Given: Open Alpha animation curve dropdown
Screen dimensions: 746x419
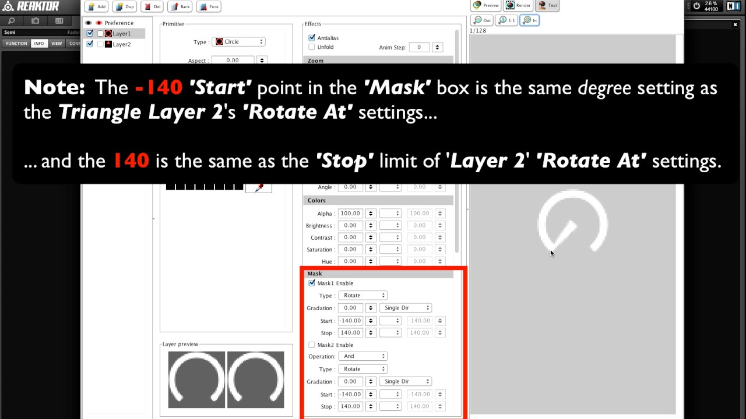Looking at the screenshot, I should point(390,214).
